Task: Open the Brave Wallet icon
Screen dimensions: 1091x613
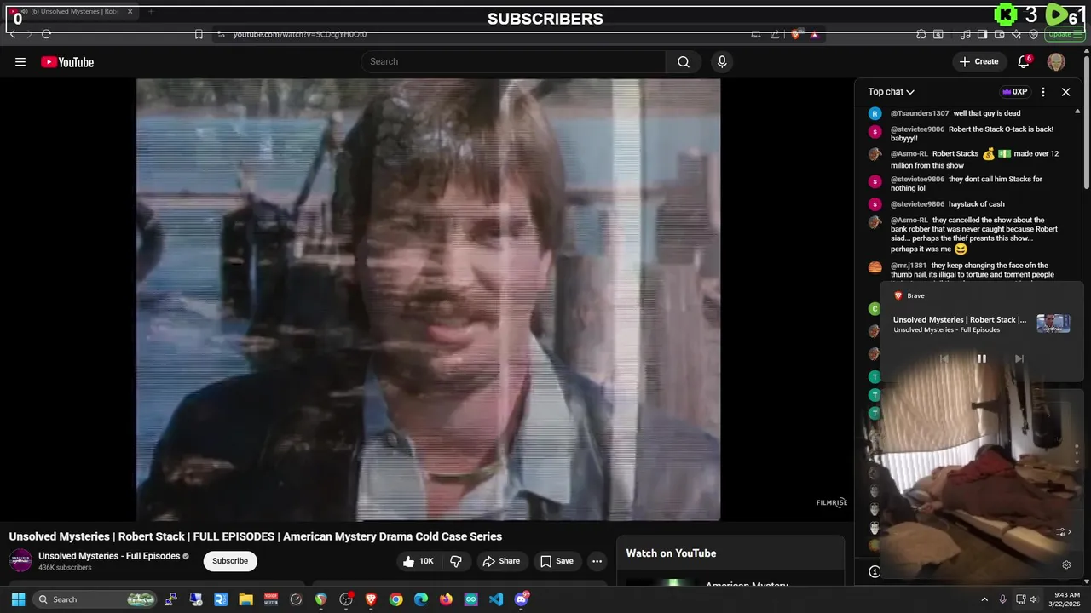Action: [1000, 34]
